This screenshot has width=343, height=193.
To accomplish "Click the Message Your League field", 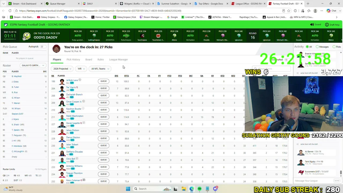I will point(314,181).
